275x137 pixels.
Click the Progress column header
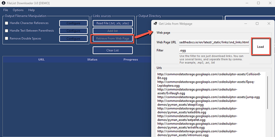pyautogui.click(x=131, y=59)
